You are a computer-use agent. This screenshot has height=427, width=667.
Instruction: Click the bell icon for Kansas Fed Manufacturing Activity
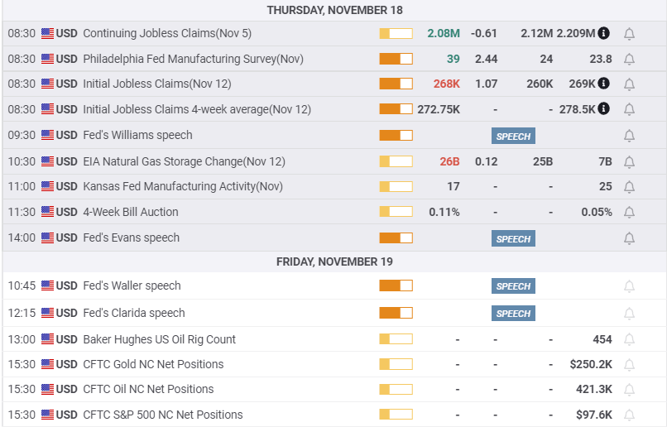tap(629, 187)
